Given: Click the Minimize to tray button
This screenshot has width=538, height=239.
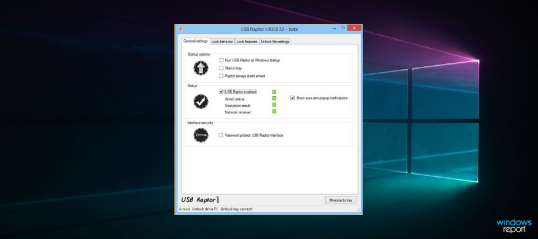Looking at the screenshot, I should [x=341, y=200].
